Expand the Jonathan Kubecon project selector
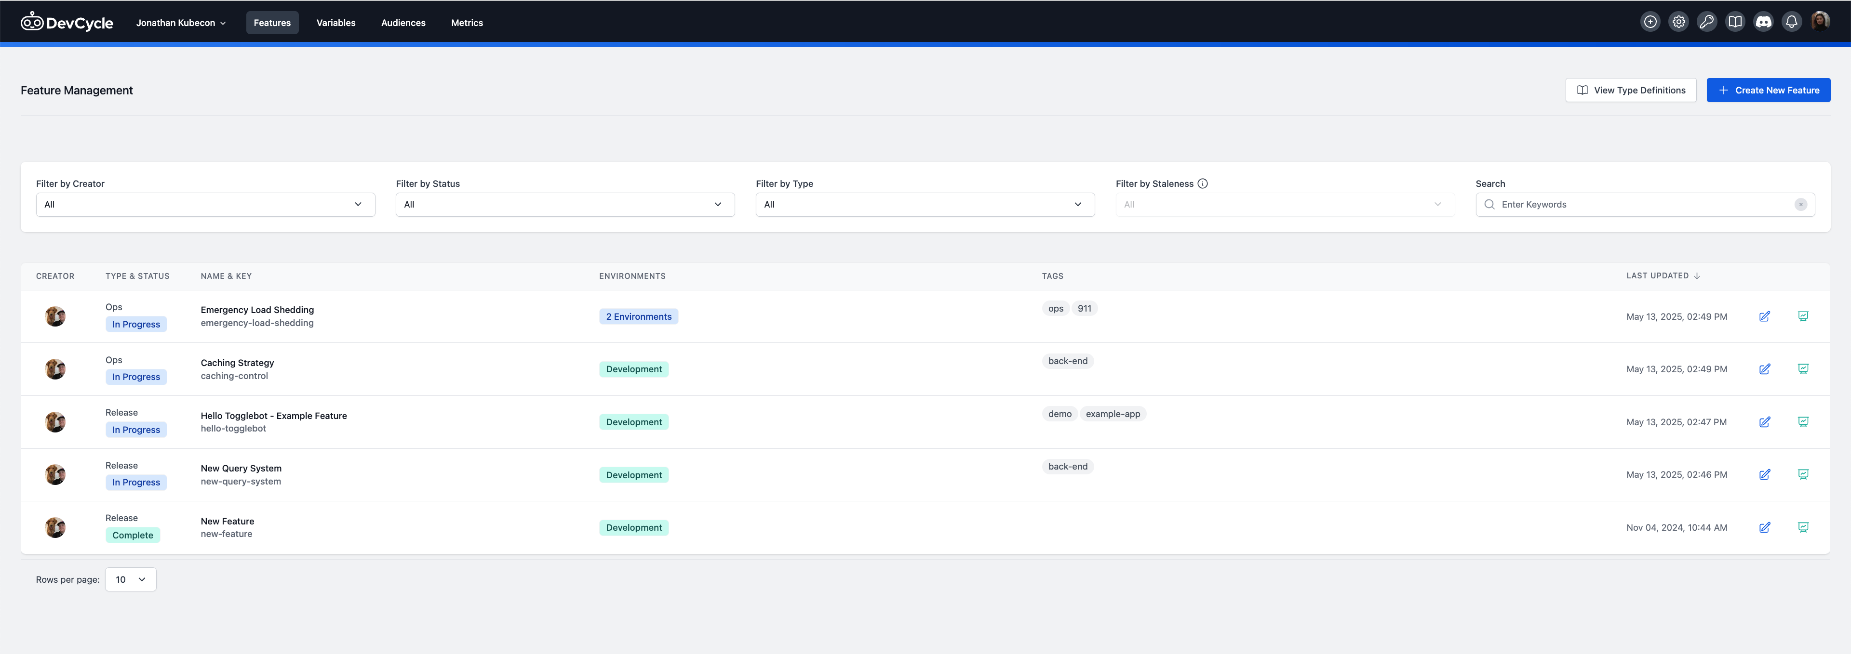The image size is (1851, 654). click(180, 22)
